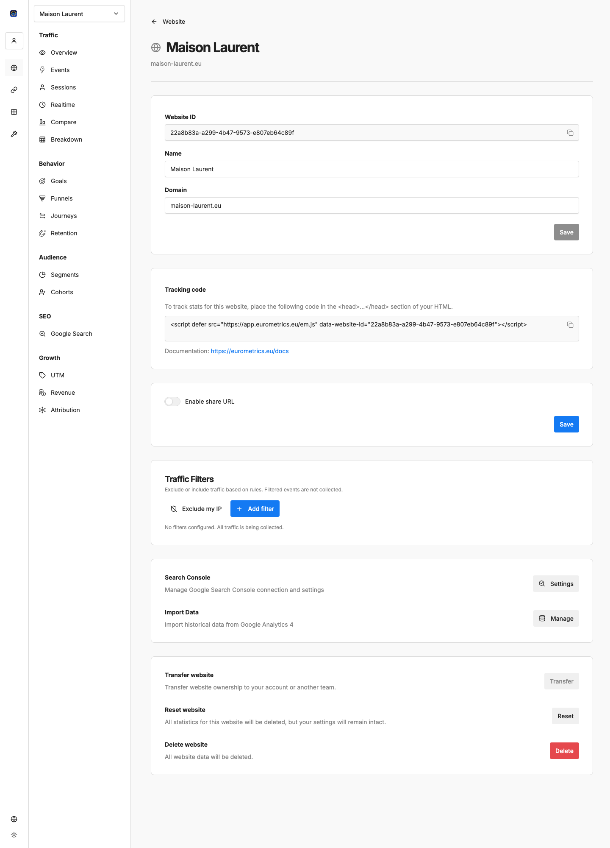
Task: Open the websites globe icon in left rail
Action: [14, 68]
